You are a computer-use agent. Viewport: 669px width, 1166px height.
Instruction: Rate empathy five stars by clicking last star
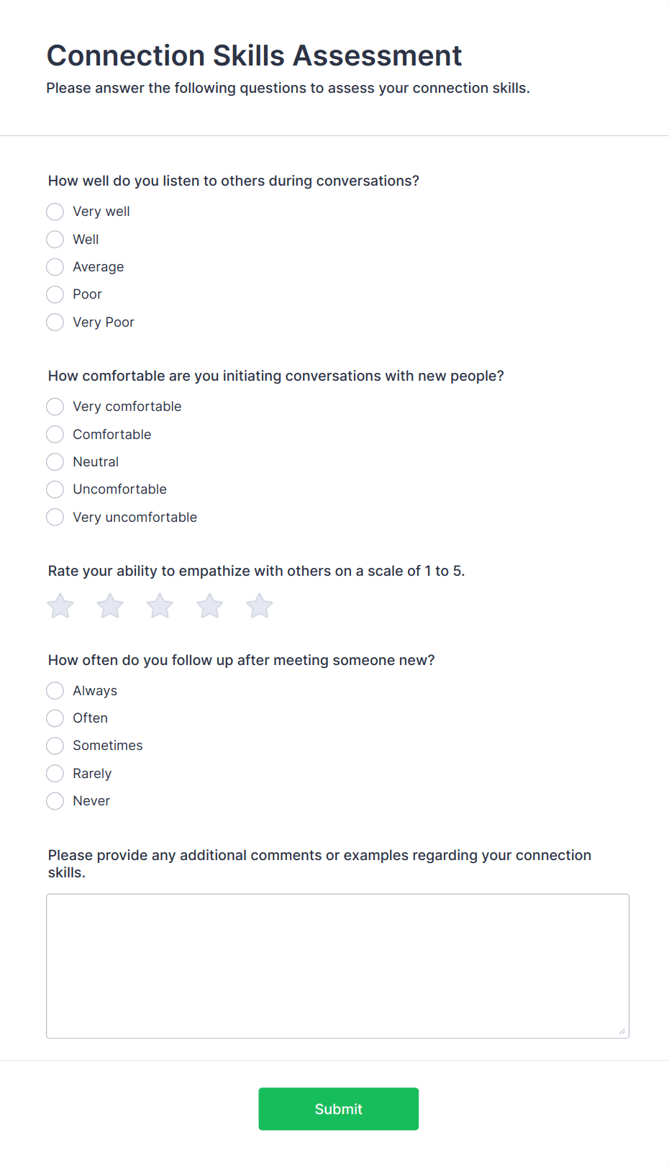259,605
